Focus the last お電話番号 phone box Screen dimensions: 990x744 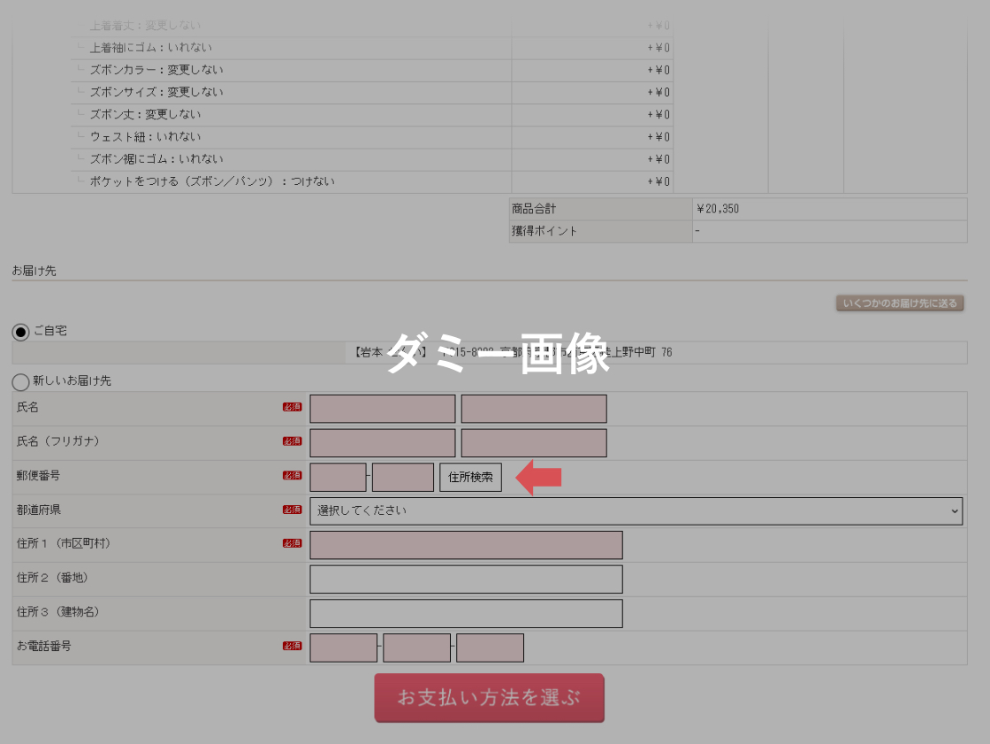tap(490, 648)
